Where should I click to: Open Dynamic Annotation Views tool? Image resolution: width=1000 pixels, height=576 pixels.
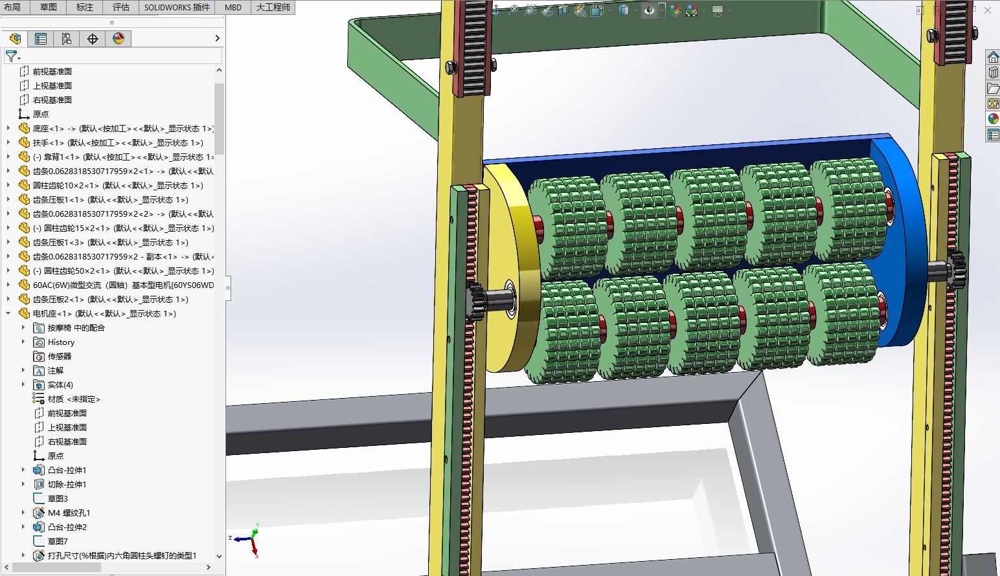[x=580, y=10]
